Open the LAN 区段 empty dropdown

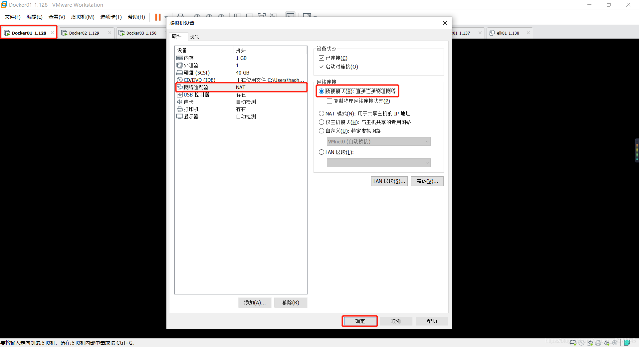[x=378, y=163]
